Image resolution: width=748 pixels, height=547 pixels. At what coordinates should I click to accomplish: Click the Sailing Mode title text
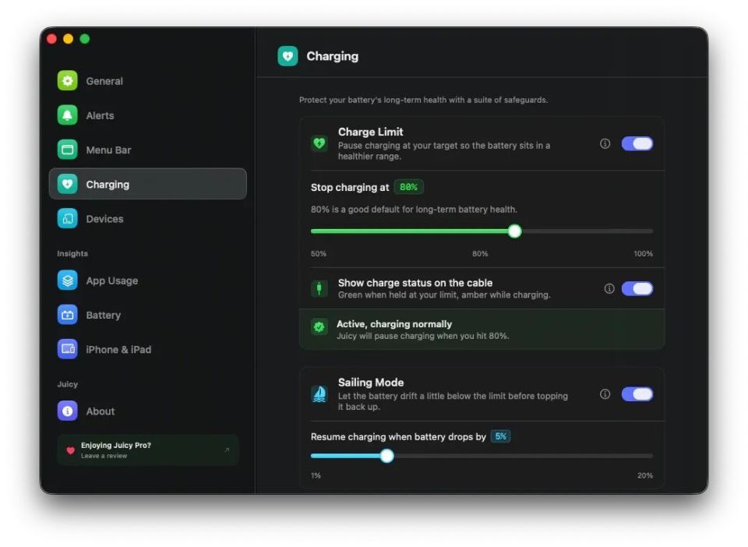tap(371, 383)
